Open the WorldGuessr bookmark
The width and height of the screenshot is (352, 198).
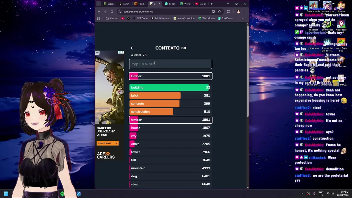(207, 18)
